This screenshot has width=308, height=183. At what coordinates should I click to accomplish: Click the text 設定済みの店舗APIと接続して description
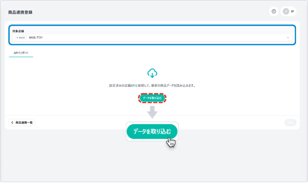(x=152, y=86)
